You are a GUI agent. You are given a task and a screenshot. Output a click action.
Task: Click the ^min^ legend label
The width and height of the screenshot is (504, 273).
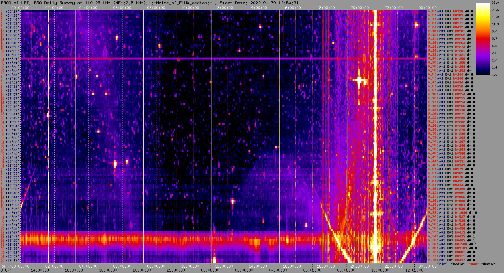442,264
